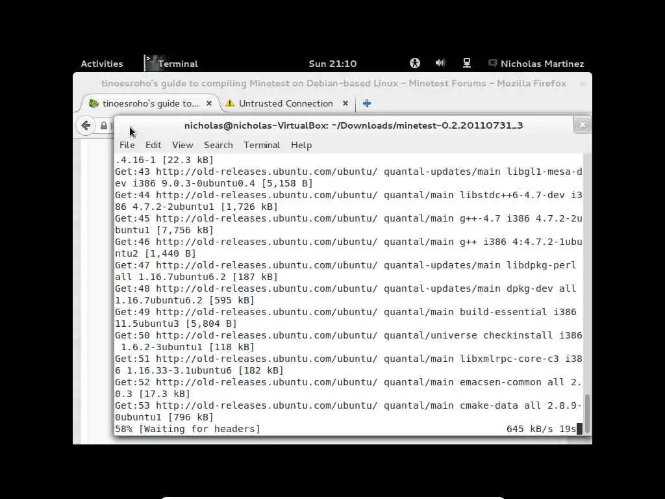Close the Untrusted Connection tab
The width and height of the screenshot is (665, 499).
(x=345, y=103)
